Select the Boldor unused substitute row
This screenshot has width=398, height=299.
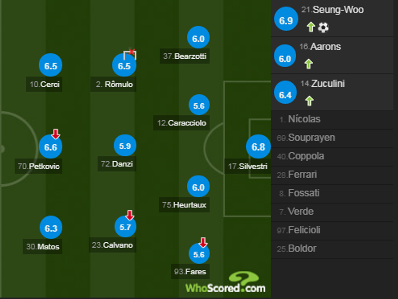point(333,248)
